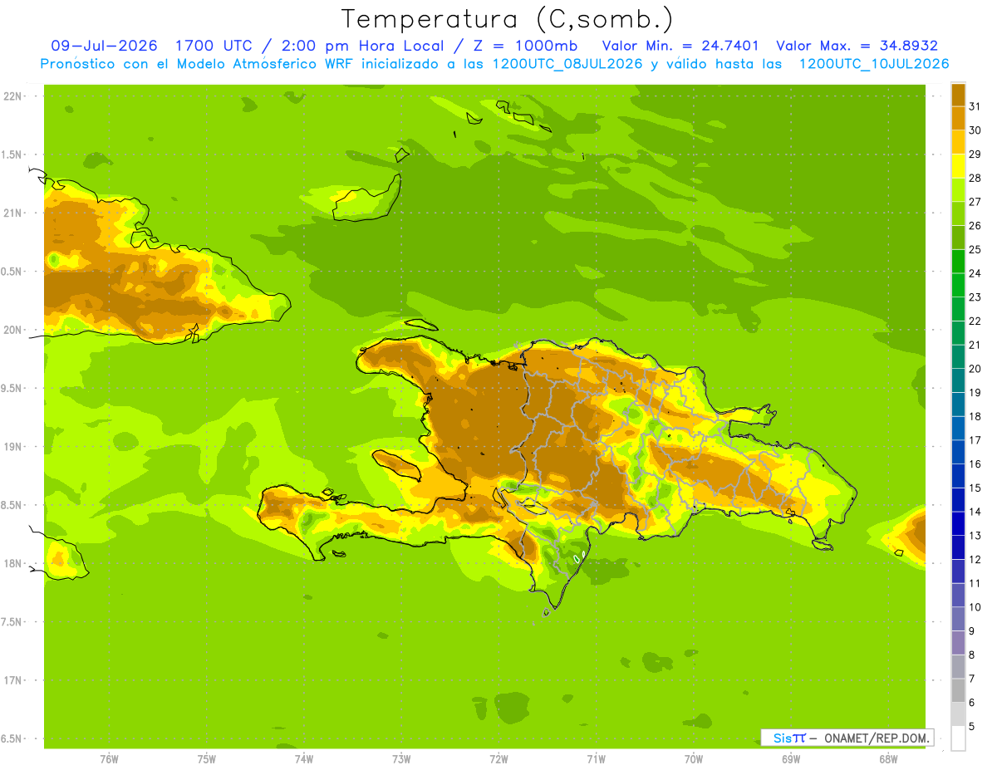
Task: Click 'Valor Max. = 34.8932' text
Action: pos(857,46)
